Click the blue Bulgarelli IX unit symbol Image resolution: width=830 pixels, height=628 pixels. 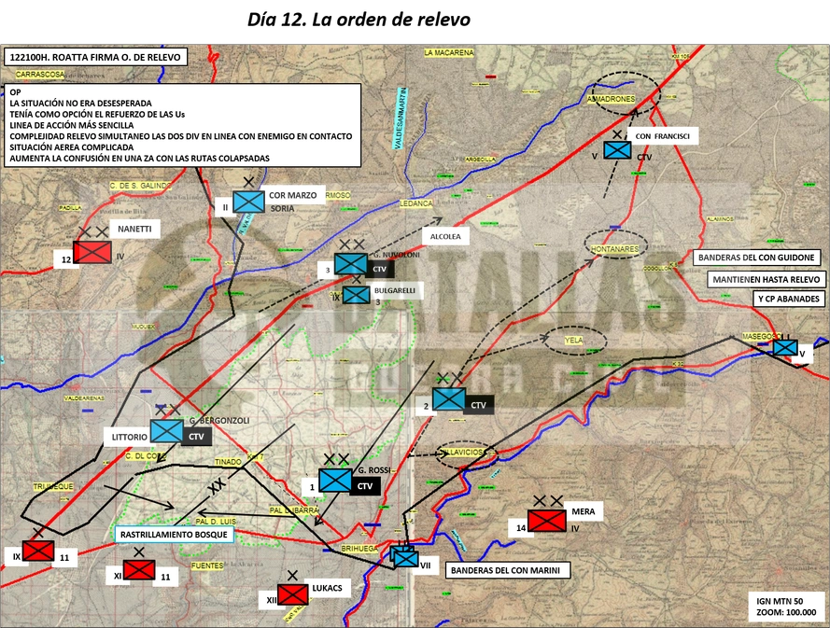click(356, 295)
